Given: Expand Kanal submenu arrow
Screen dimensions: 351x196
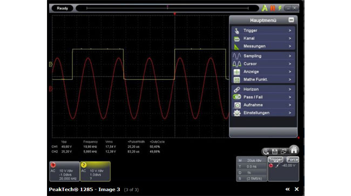Looking at the screenshot, I should click(x=290, y=38).
